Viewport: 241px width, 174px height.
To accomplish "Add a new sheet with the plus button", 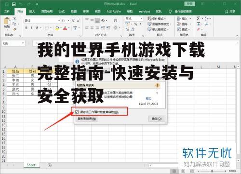I will click(x=50, y=165).
